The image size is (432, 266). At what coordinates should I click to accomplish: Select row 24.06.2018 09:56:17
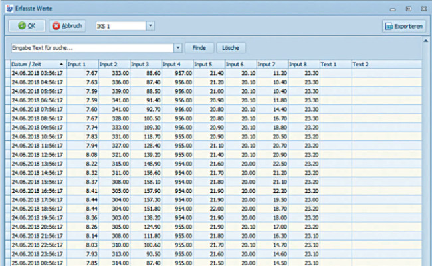[213, 128]
